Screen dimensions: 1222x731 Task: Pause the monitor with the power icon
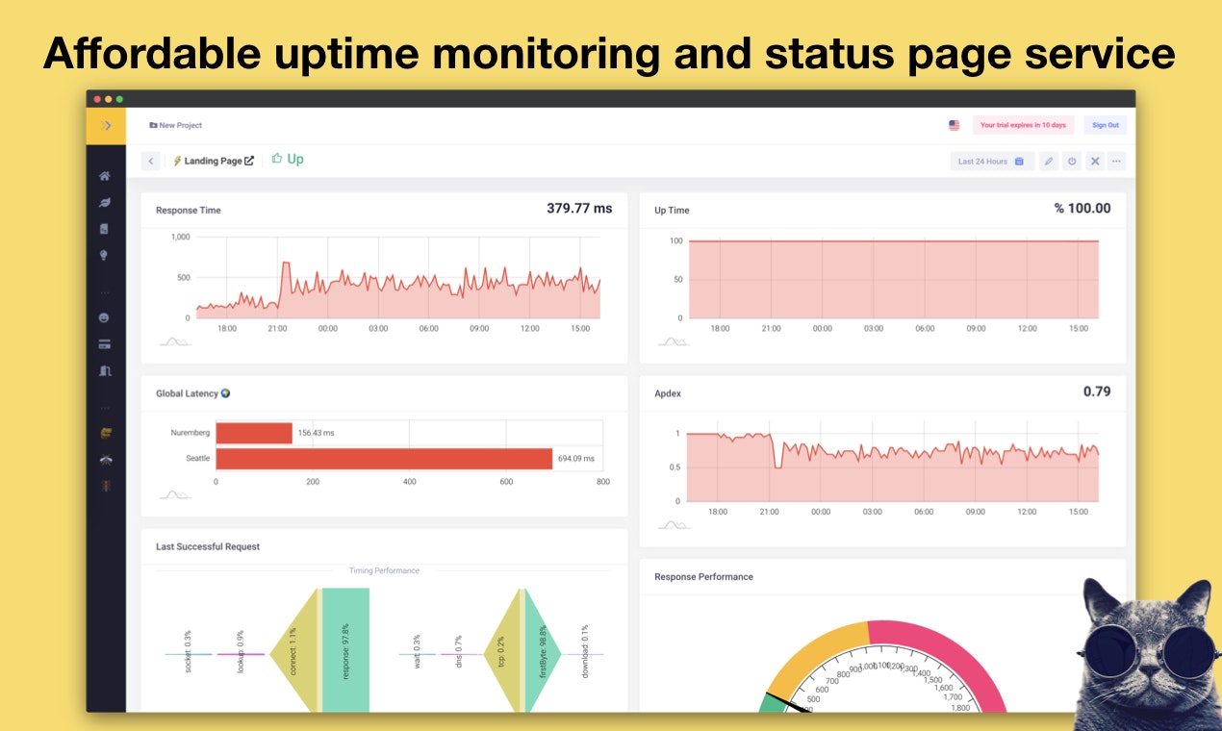point(1072,162)
